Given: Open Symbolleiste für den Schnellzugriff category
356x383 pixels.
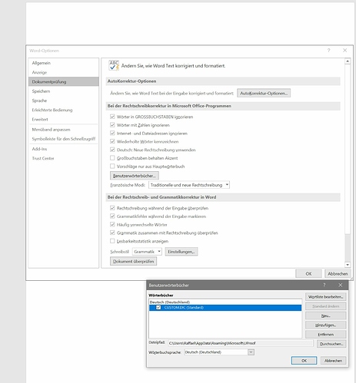Looking at the screenshot, I should [64, 139].
